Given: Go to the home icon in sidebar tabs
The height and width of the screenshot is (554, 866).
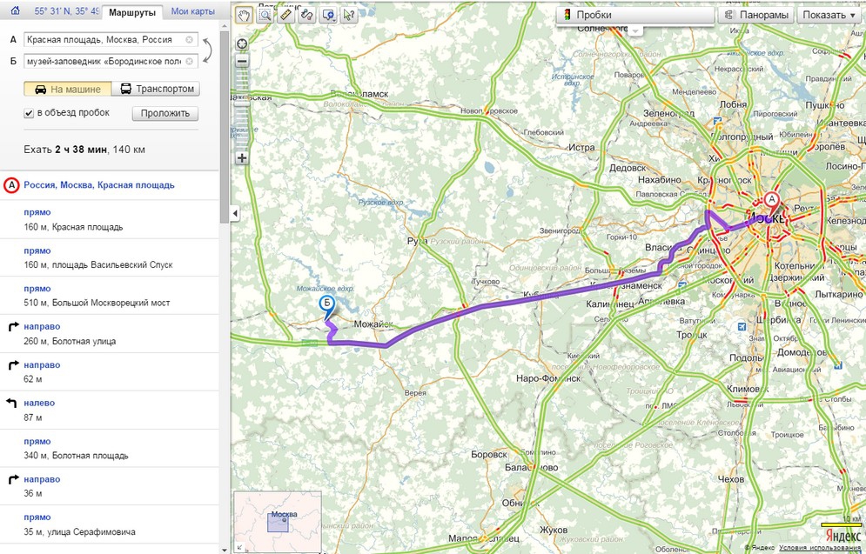Looking at the screenshot, I should pyautogui.click(x=16, y=10).
